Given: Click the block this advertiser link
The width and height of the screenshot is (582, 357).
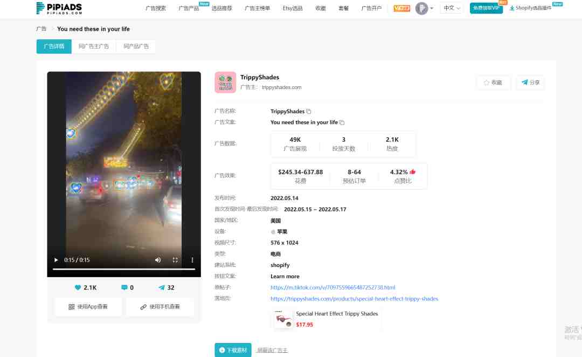Looking at the screenshot, I should pyautogui.click(x=273, y=351).
